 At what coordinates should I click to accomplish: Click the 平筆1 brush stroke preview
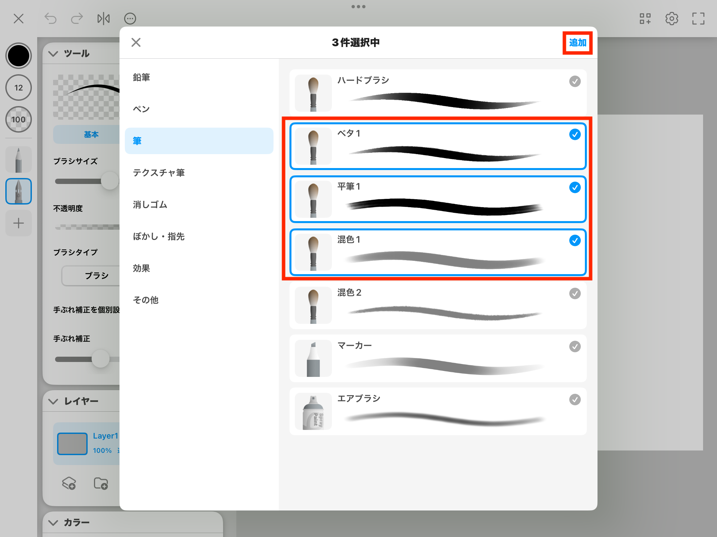(445, 207)
